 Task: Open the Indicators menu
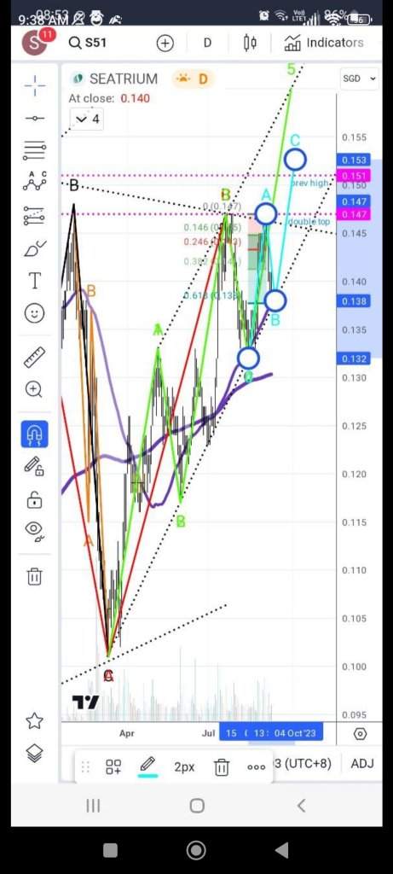325,43
